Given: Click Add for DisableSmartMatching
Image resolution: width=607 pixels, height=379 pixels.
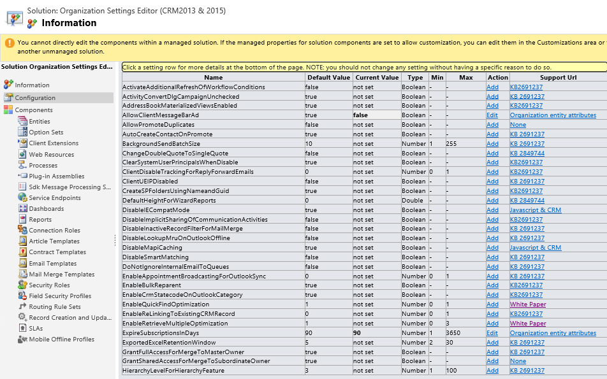Looking at the screenshot, I should tap(492, 257).
